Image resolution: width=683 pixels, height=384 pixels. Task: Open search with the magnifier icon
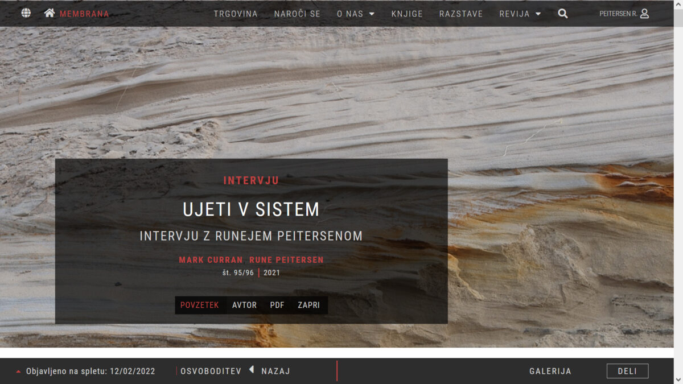563,14
